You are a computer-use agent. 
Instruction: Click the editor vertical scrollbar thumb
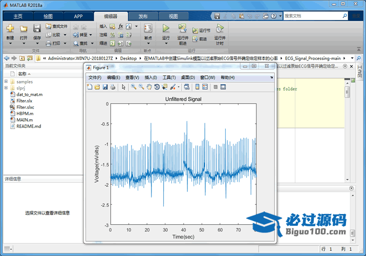[348, 92]
